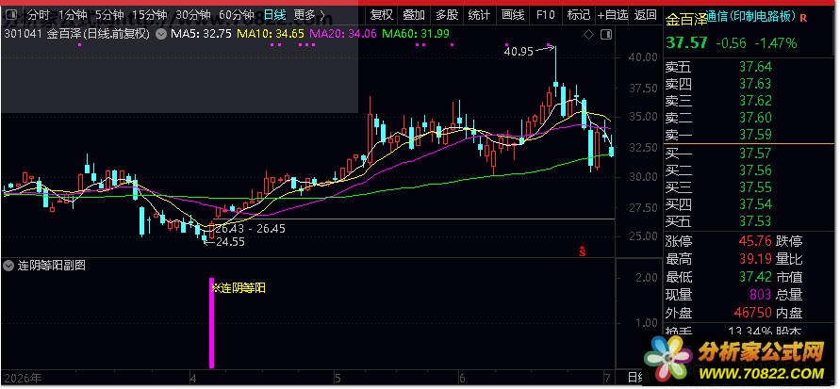Image resolution: width=840 pixels, height=389 pixels.
Task: Open the 画线 drawing tool
Action: tap(513, 15)
